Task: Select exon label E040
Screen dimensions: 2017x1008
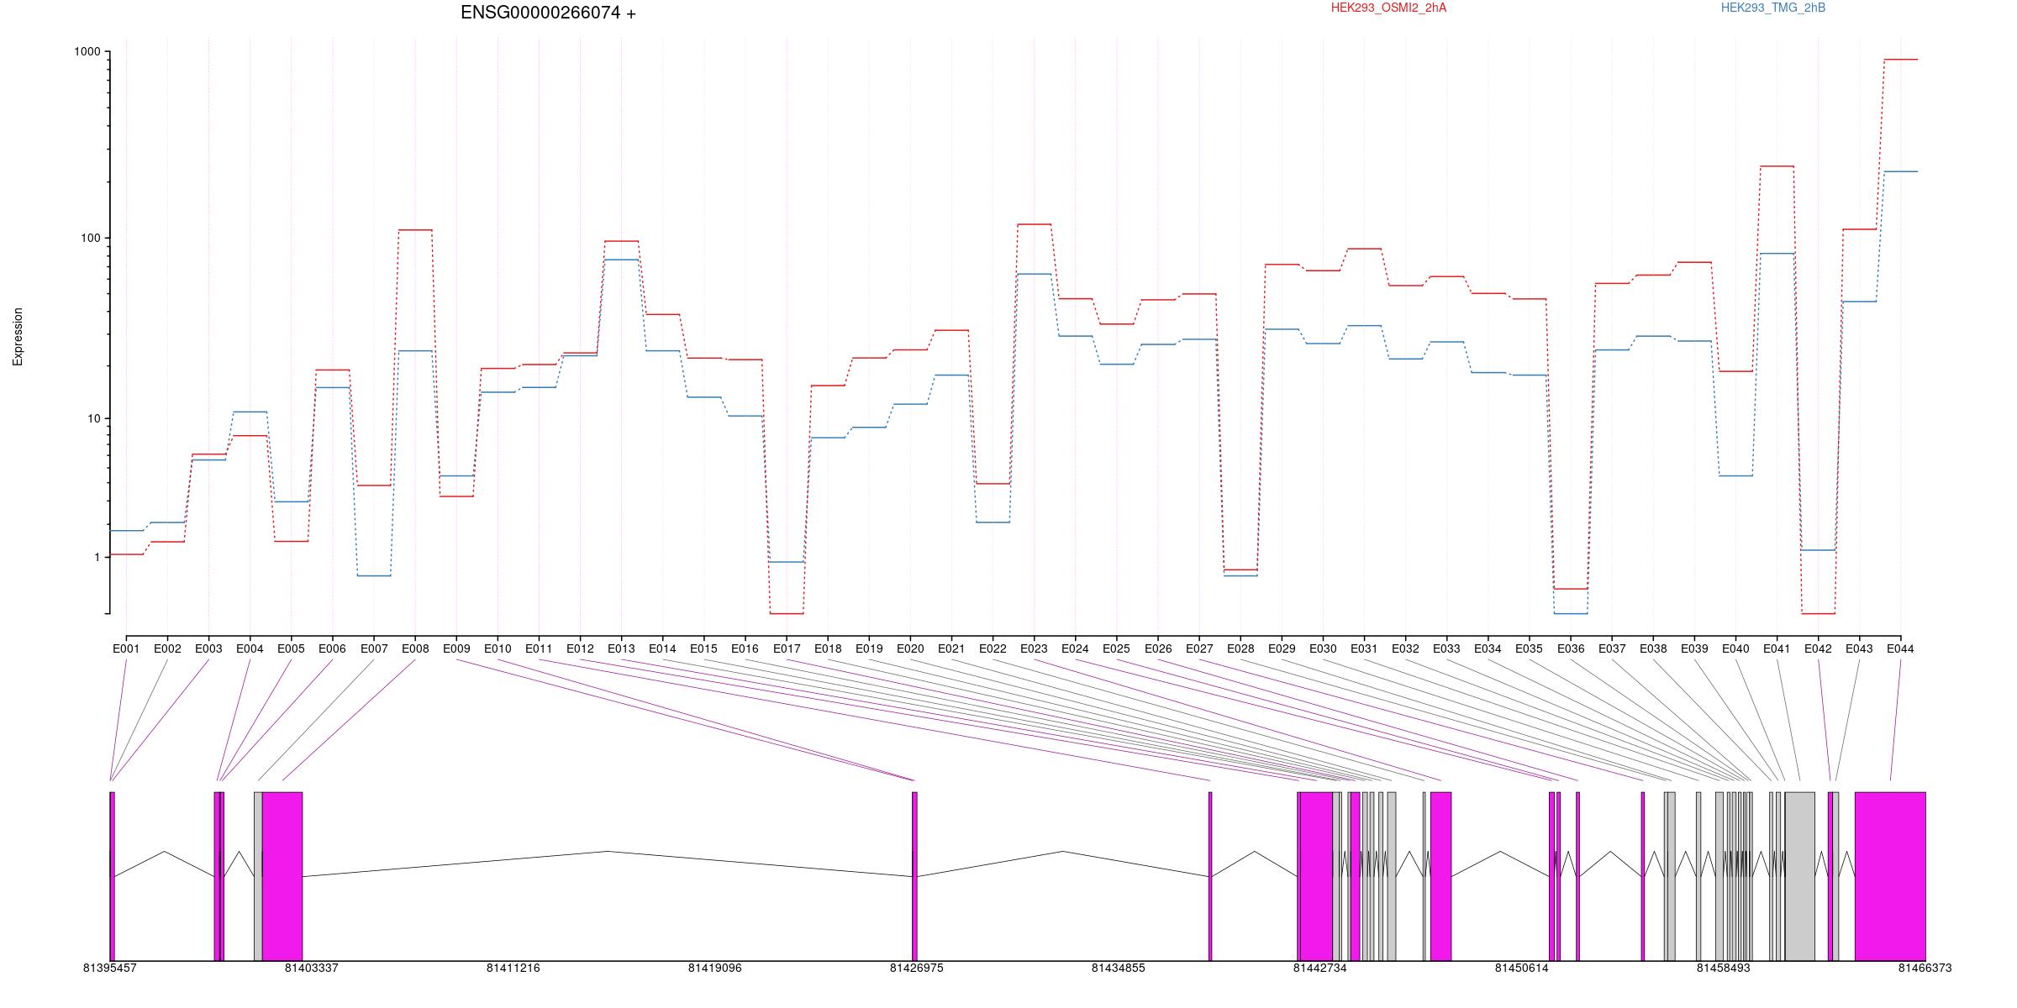Action: [1735, 648]
